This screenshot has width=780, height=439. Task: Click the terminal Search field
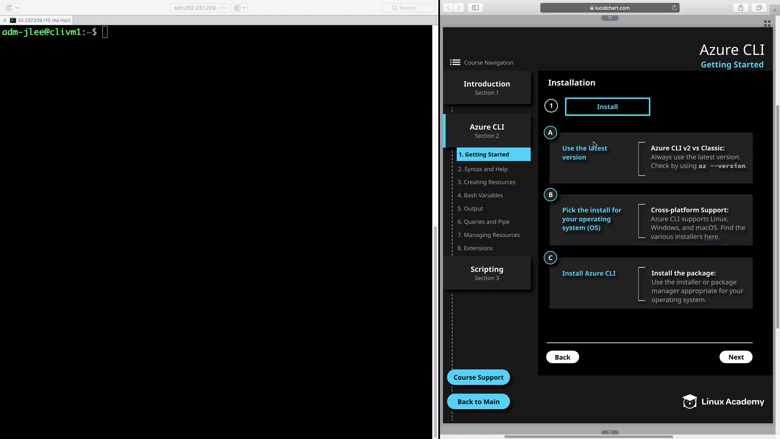coord(407,8)
